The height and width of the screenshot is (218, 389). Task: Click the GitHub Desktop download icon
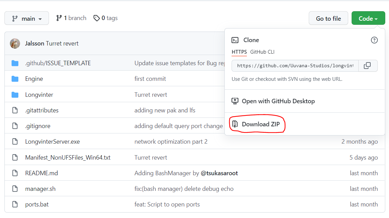235,101
